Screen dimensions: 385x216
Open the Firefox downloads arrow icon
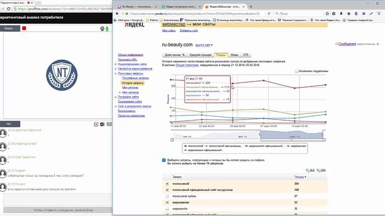341,14
